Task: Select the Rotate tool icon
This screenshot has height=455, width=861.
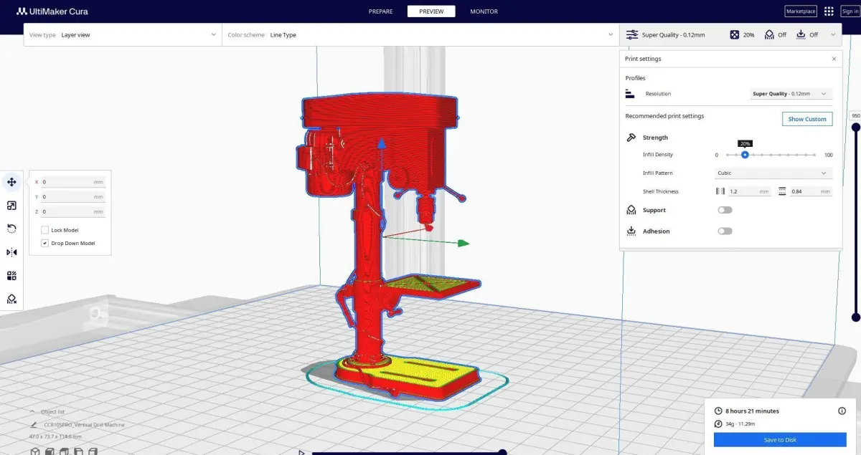Action: (x=11, y=229)
